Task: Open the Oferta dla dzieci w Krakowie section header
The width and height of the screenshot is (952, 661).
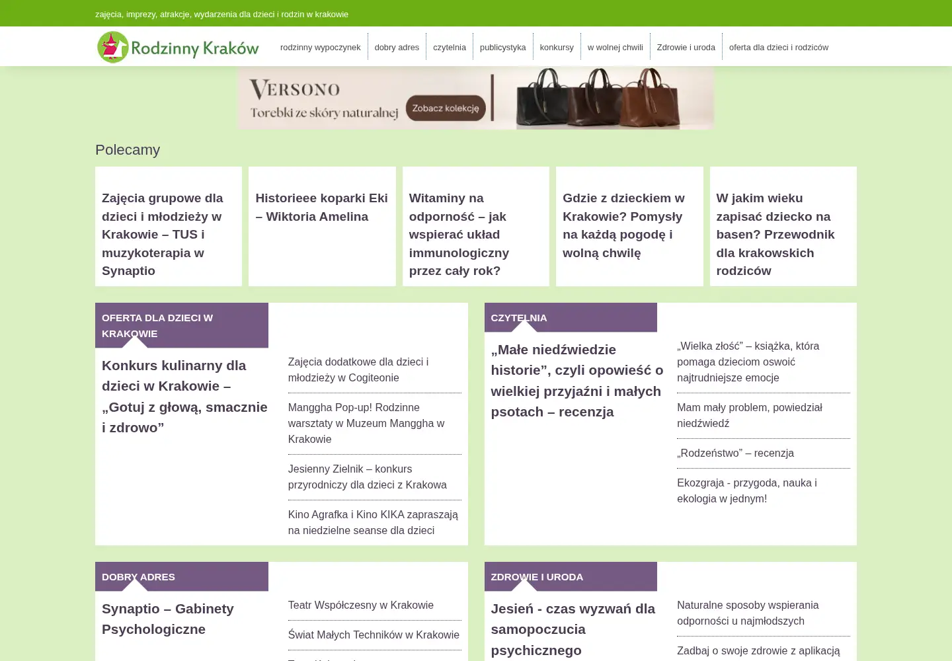Action: pyautogui.click(x=182, y=325)
